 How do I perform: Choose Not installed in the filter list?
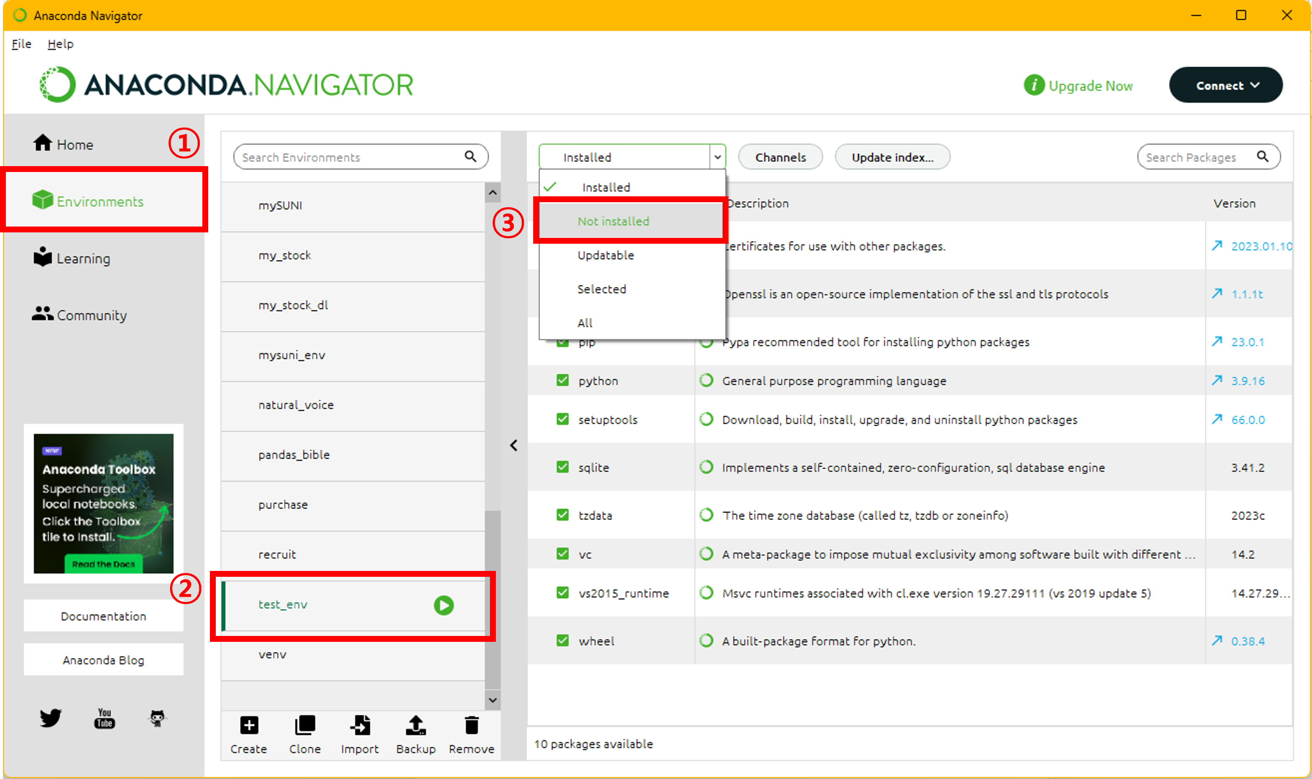pyautogui.click(x=632, y=221)
